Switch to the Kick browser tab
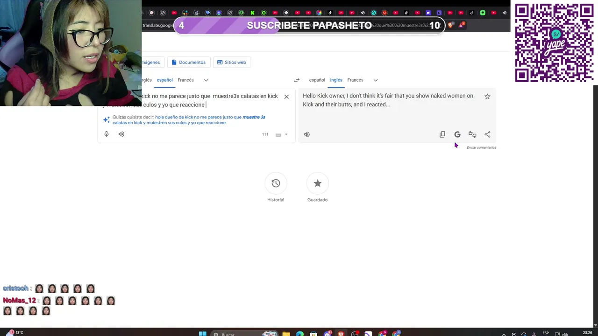The image size is (598, 336). (253, 13)
